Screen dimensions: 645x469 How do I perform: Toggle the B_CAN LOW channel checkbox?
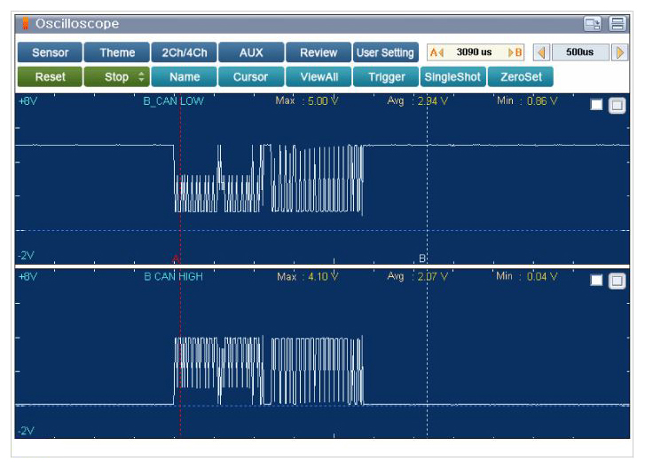[x=596, y=105]
